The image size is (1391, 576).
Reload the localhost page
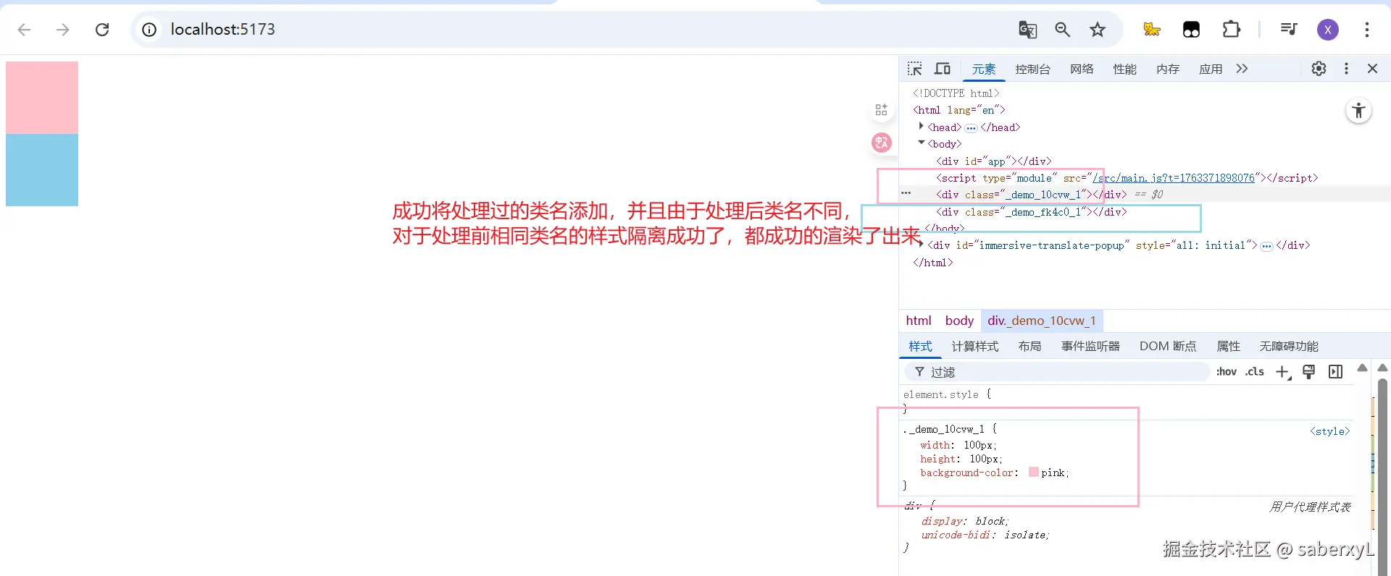pyautogui.click(x=102, y=30)
